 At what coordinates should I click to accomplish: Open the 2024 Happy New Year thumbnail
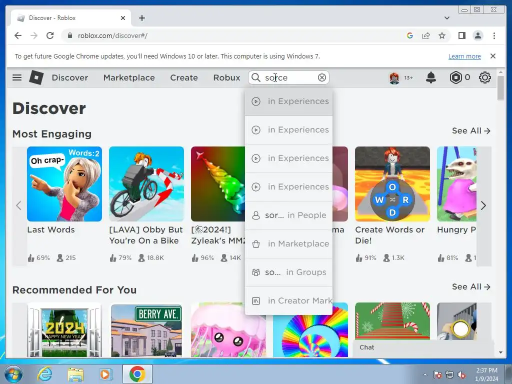click(x=64, y=330)
